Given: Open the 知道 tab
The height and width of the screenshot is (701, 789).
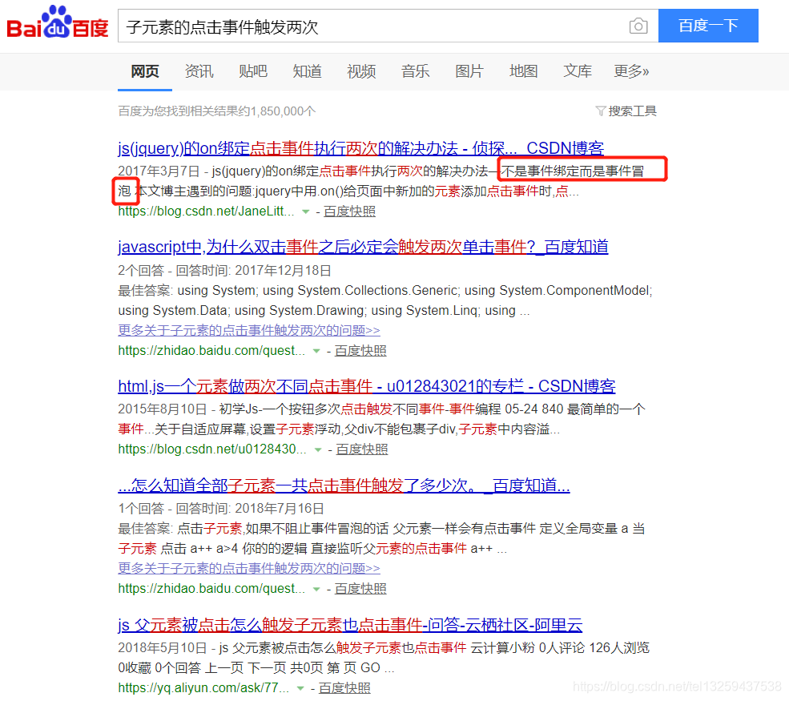Looking at the screenshot, I should click(307, 71).
